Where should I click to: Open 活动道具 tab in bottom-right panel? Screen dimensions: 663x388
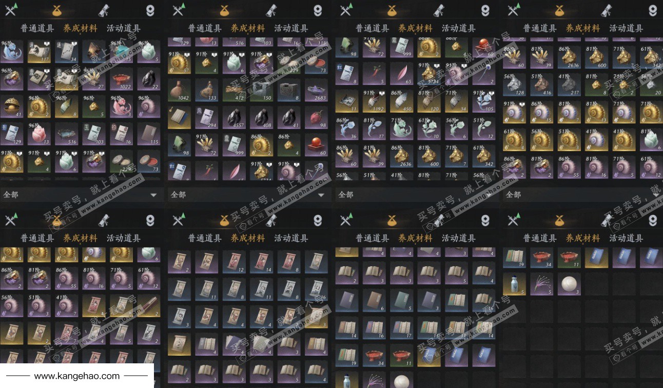point(626,238)
